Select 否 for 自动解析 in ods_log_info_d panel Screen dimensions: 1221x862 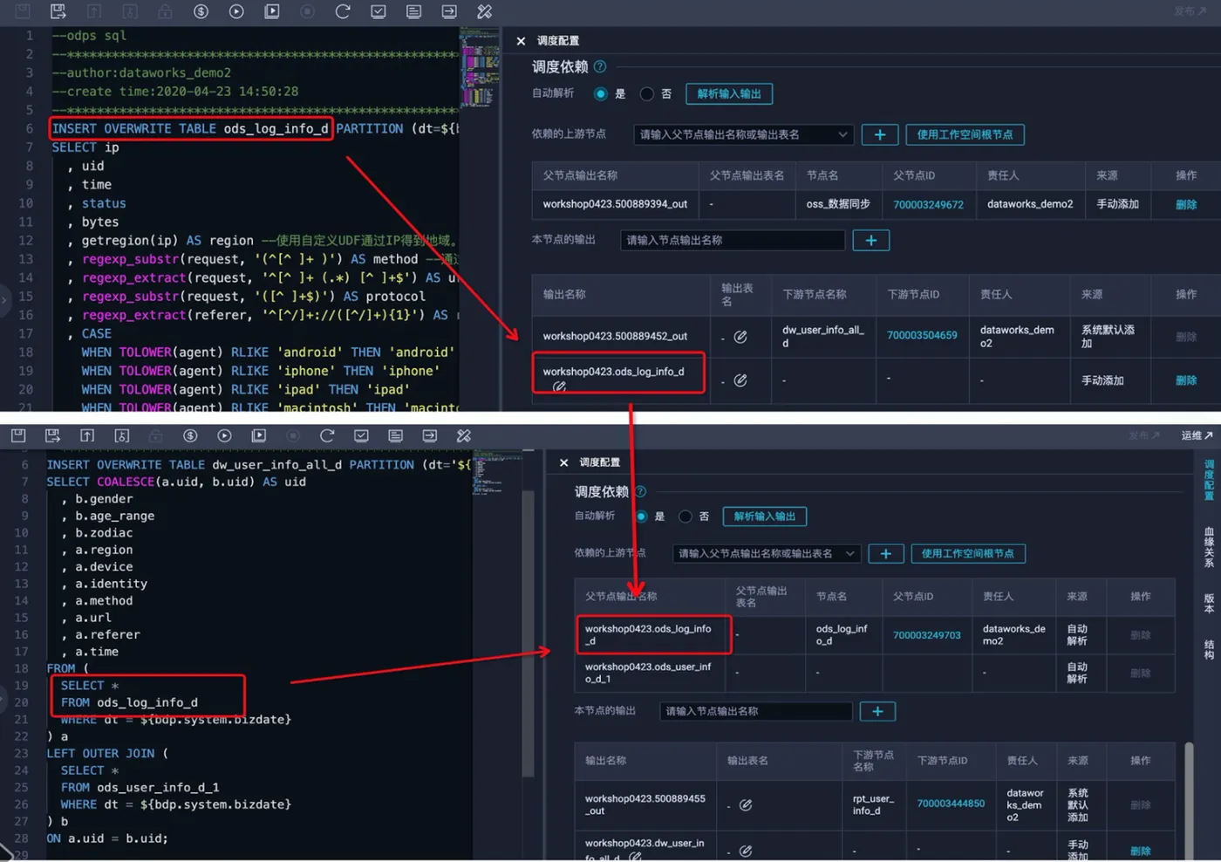tap(646, 93)
